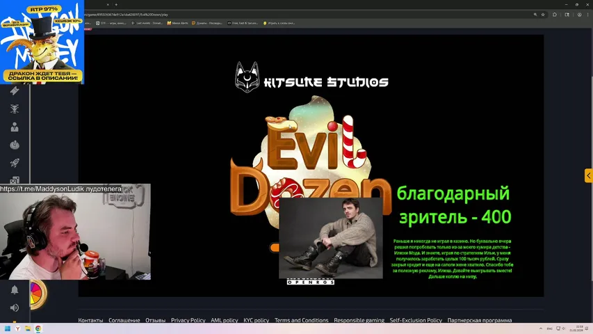The height and width of the screenshot is (334, 593).
Task: Launch Google Chrome from the taskbar
Action: tap(38, 328)
